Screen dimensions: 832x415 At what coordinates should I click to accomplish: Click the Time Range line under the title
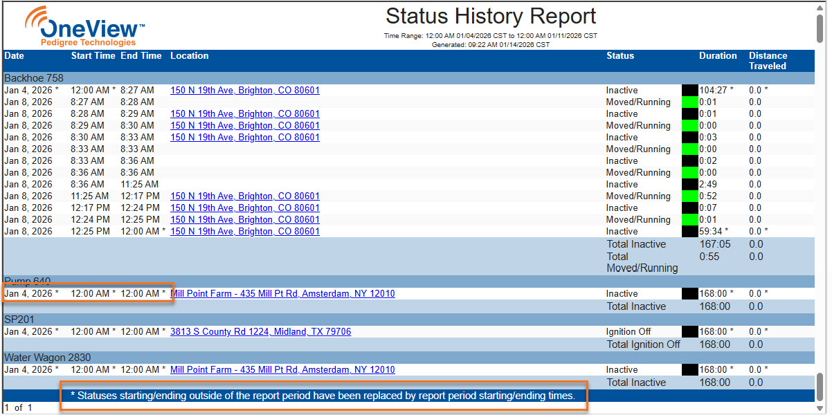pyautogui.click(x=491, y=36)
